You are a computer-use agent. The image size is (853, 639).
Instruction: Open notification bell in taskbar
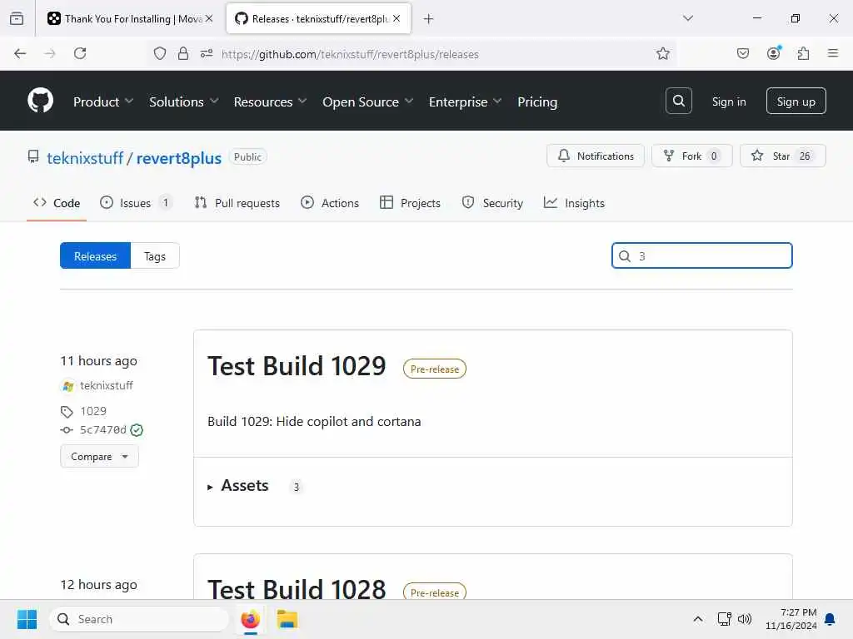[x=830, y=619]
